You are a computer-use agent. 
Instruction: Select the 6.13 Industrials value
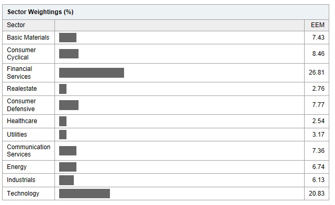318,180
